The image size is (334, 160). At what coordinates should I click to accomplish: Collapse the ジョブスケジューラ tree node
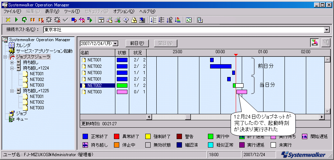5,57
